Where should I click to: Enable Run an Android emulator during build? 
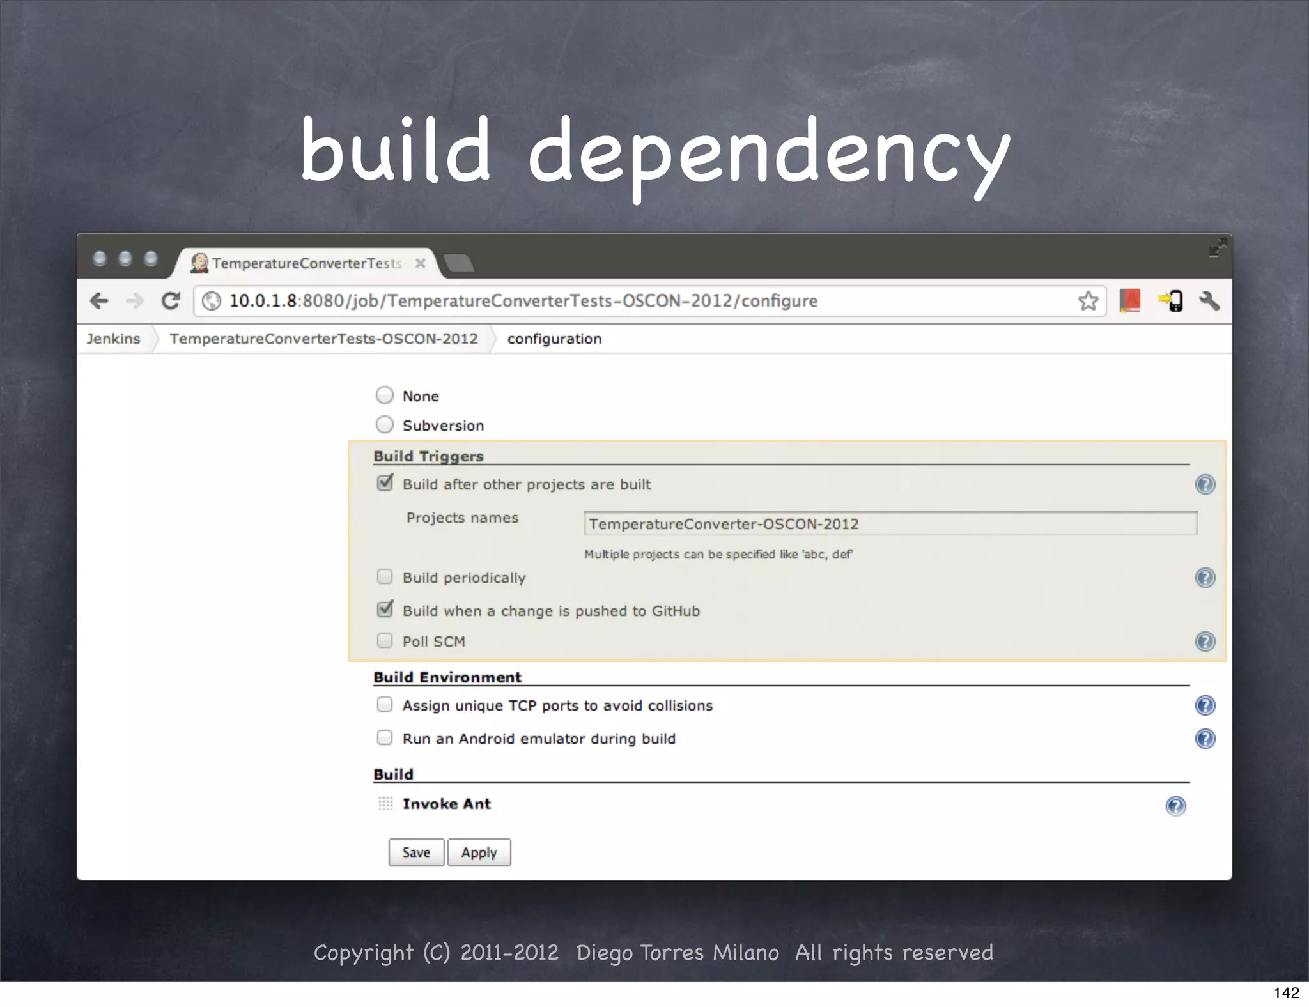point(385,738)
